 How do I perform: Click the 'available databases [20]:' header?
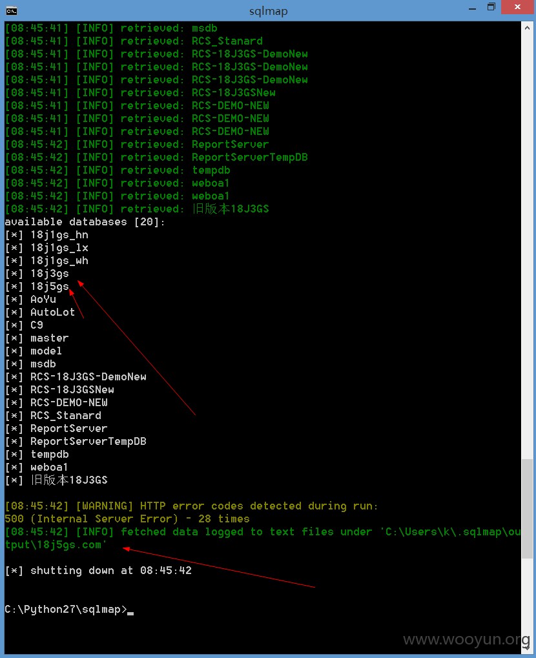(x=85, y=222)
